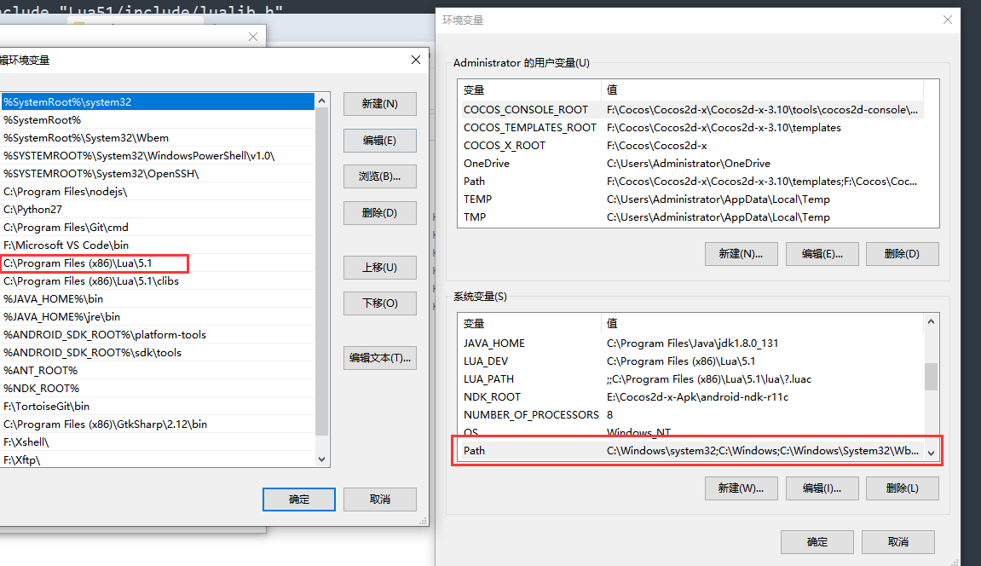
Task: Select COCOS_TEMPLATES_ROOT user variable row
Action: [x=691, y=128]
